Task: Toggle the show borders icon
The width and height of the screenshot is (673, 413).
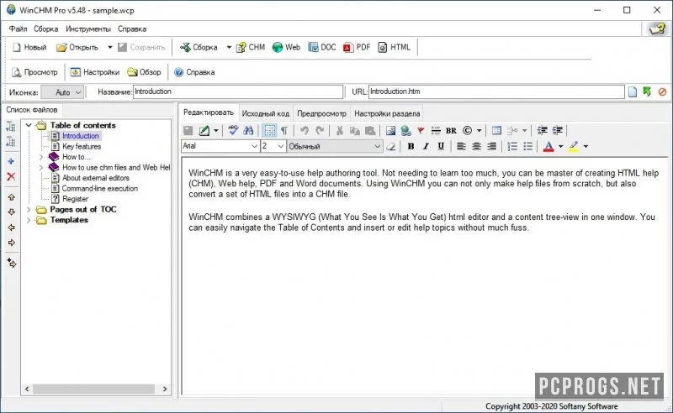Action: [269, 130]
